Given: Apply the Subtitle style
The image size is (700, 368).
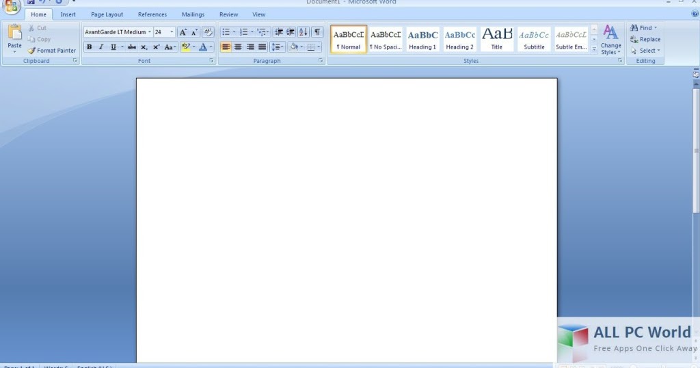Looking at the screenshot, I should pyautogui.click(x=534, y=39).
